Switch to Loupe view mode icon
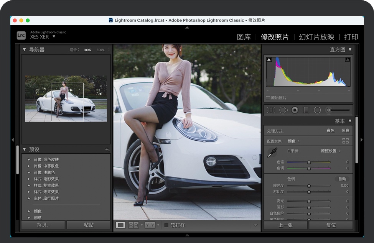This screenshot has height=243, width=374. pos(120,225)
